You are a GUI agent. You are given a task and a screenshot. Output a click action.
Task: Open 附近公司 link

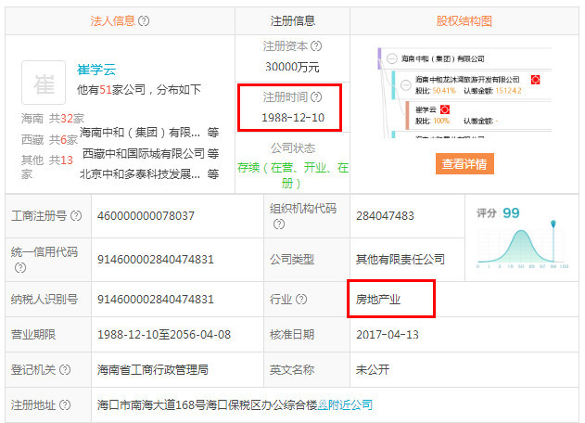pyautogui.click(x=346, y=404)
